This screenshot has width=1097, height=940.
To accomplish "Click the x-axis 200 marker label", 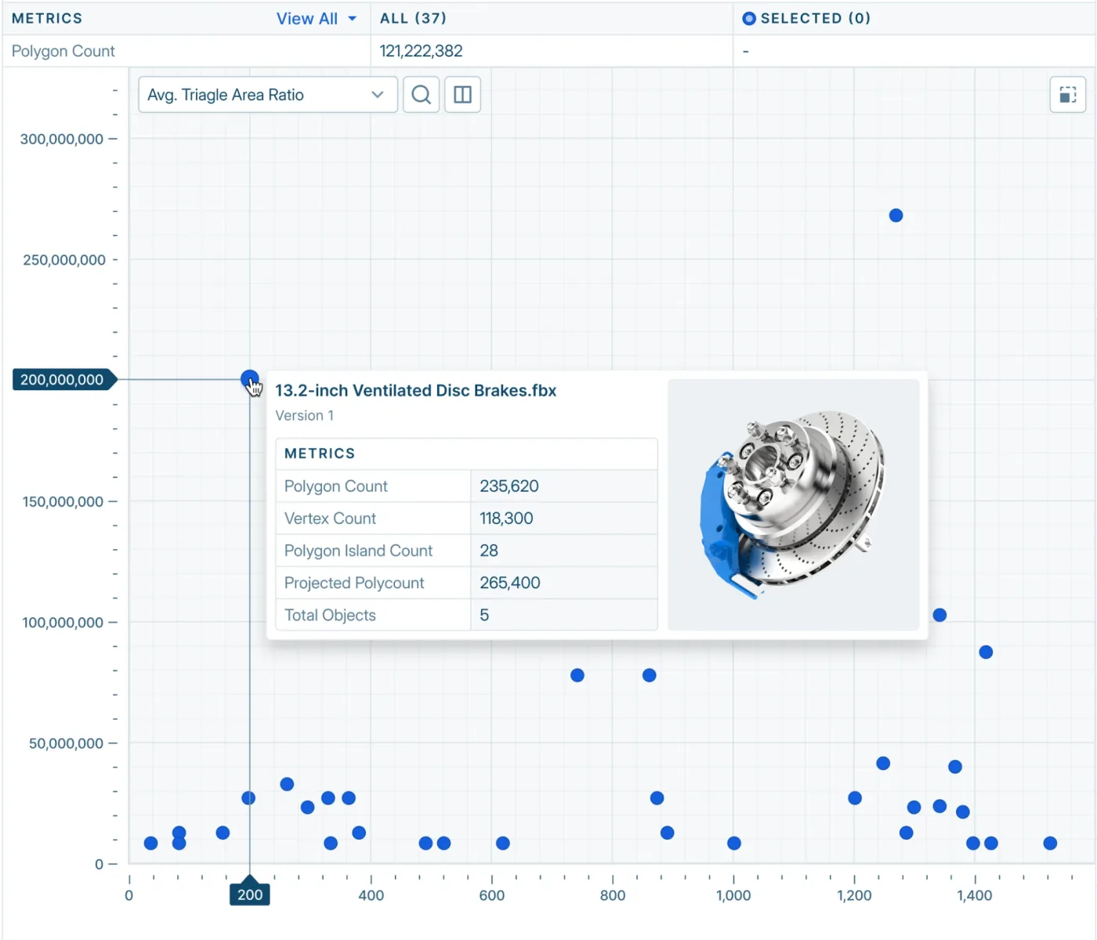I will [x=250, y=895].
